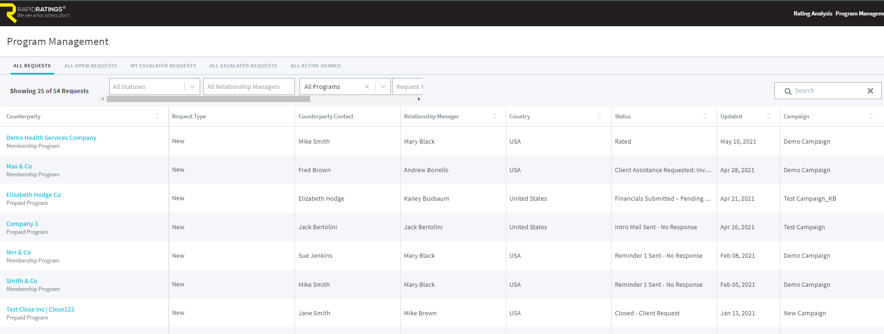The image size is (884, 334).
Task: Open Company 3 counterparty link
Action: coord(22,224)
